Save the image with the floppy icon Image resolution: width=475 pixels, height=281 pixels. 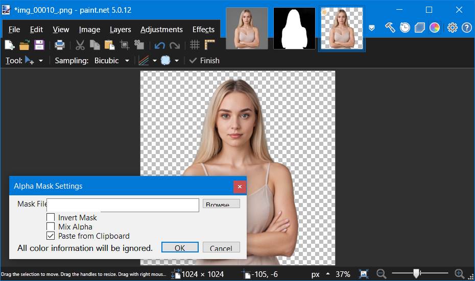tap(39, 45)
